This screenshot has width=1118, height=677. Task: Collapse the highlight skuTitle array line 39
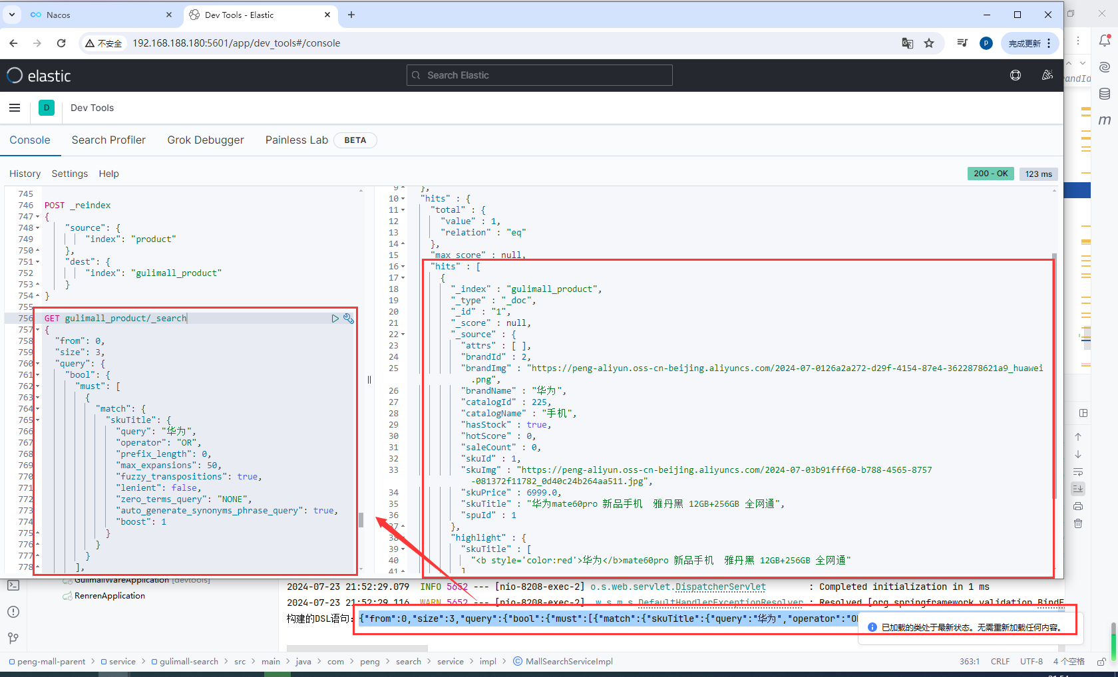(x=403, y=549)
